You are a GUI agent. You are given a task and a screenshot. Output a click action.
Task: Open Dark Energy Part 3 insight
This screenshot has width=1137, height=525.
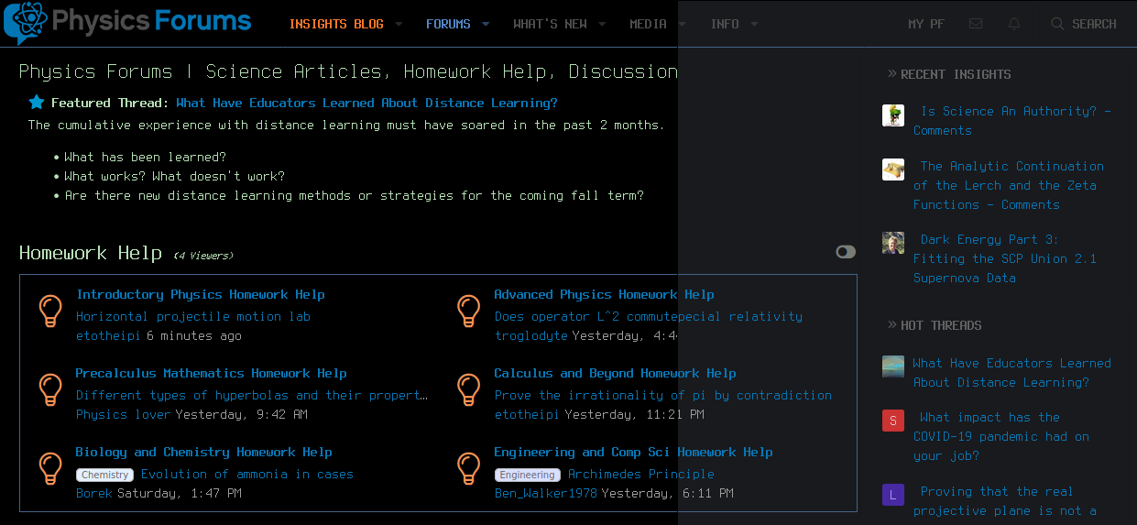click(x=1005, y=258)
